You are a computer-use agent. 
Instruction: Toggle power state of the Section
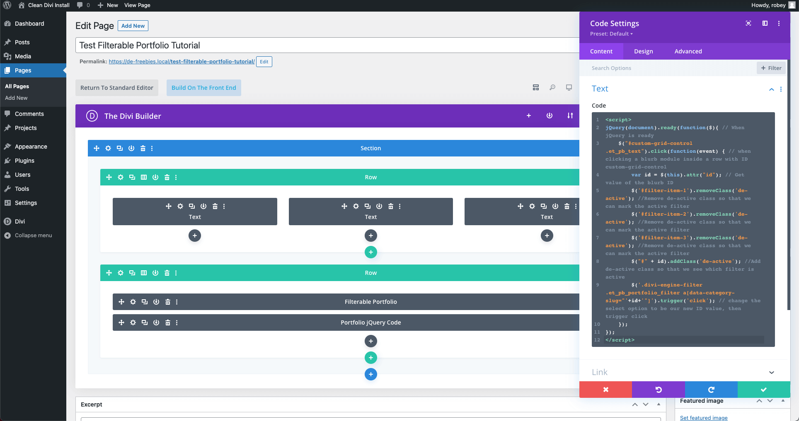[131, 148]
